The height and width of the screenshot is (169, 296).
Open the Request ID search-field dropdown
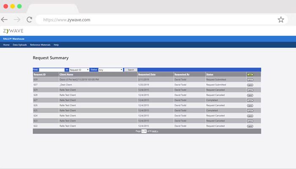coord(79,70)
